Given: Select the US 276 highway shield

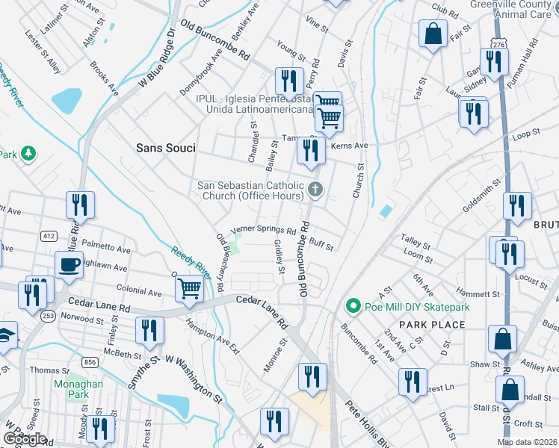Looking at the screenshot, I should tap(498, 43).
